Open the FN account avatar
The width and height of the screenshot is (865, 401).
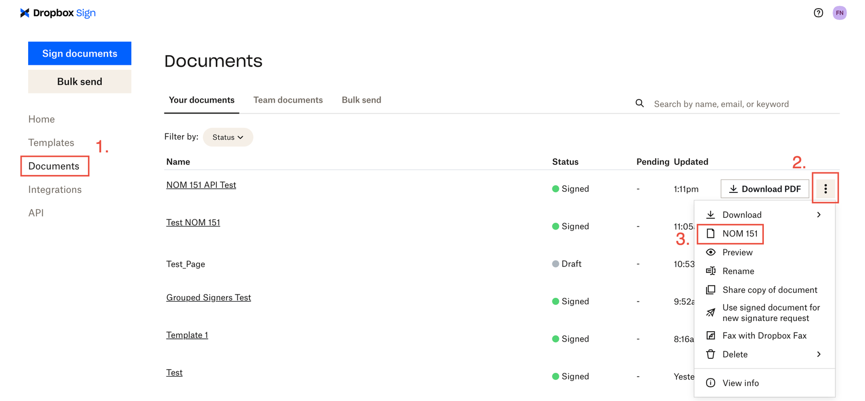(x=840, y=13)
